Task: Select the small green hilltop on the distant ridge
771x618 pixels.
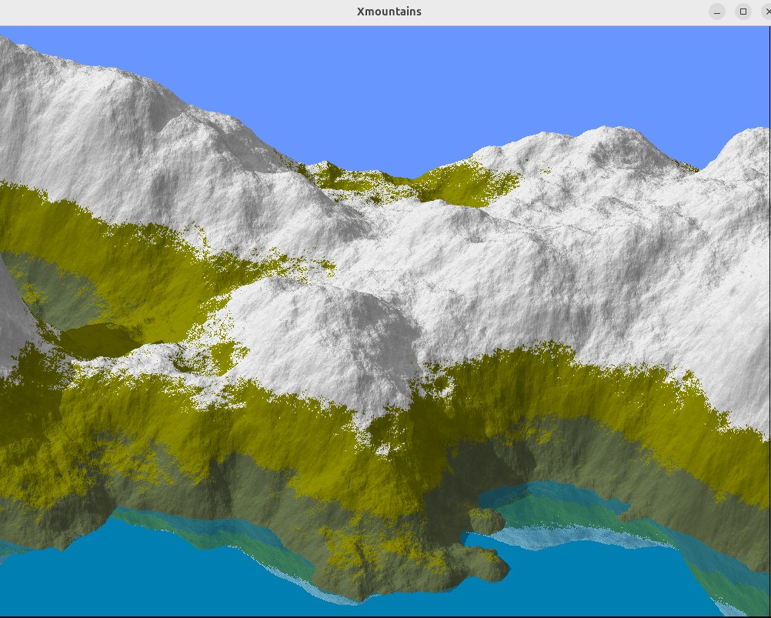Action: click(326, 171)
